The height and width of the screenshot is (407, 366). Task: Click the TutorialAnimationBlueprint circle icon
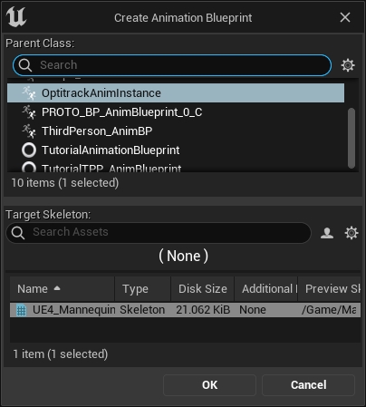pyautogui.click(x=29, y=150)
